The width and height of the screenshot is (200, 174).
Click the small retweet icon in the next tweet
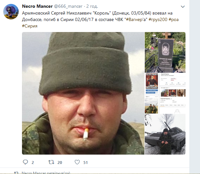pyautogui.click(x=16, y=173)
